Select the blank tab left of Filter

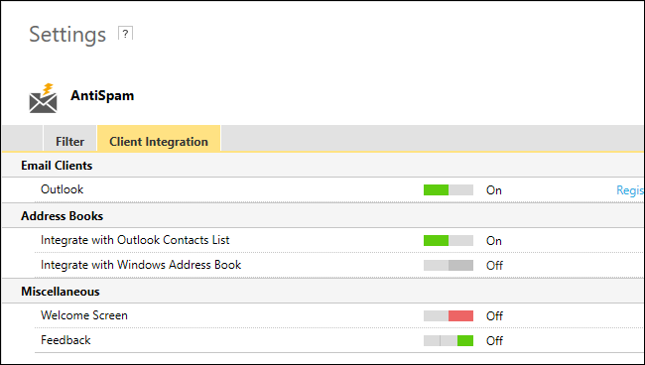pos(22,139)
